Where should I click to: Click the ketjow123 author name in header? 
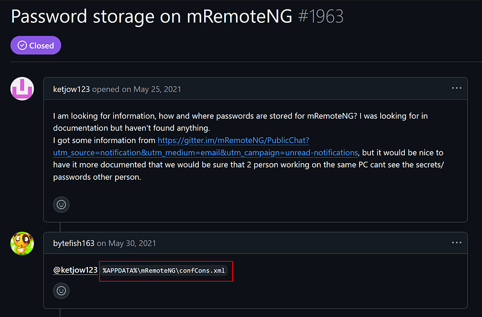tap(71, 89)
